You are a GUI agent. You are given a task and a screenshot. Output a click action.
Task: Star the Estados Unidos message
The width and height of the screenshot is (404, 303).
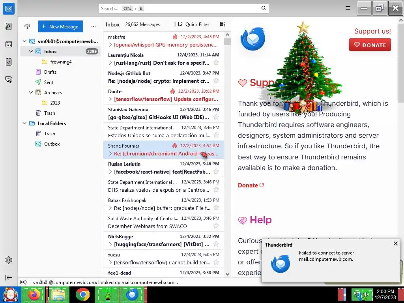216,135
